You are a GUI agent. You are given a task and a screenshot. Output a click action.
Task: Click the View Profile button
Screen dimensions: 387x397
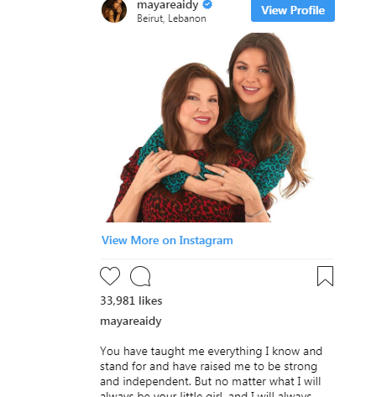click(x=293, y=10)
